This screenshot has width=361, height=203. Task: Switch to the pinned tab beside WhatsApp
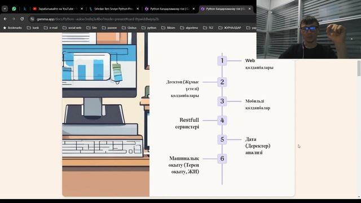tap(25, 9)
